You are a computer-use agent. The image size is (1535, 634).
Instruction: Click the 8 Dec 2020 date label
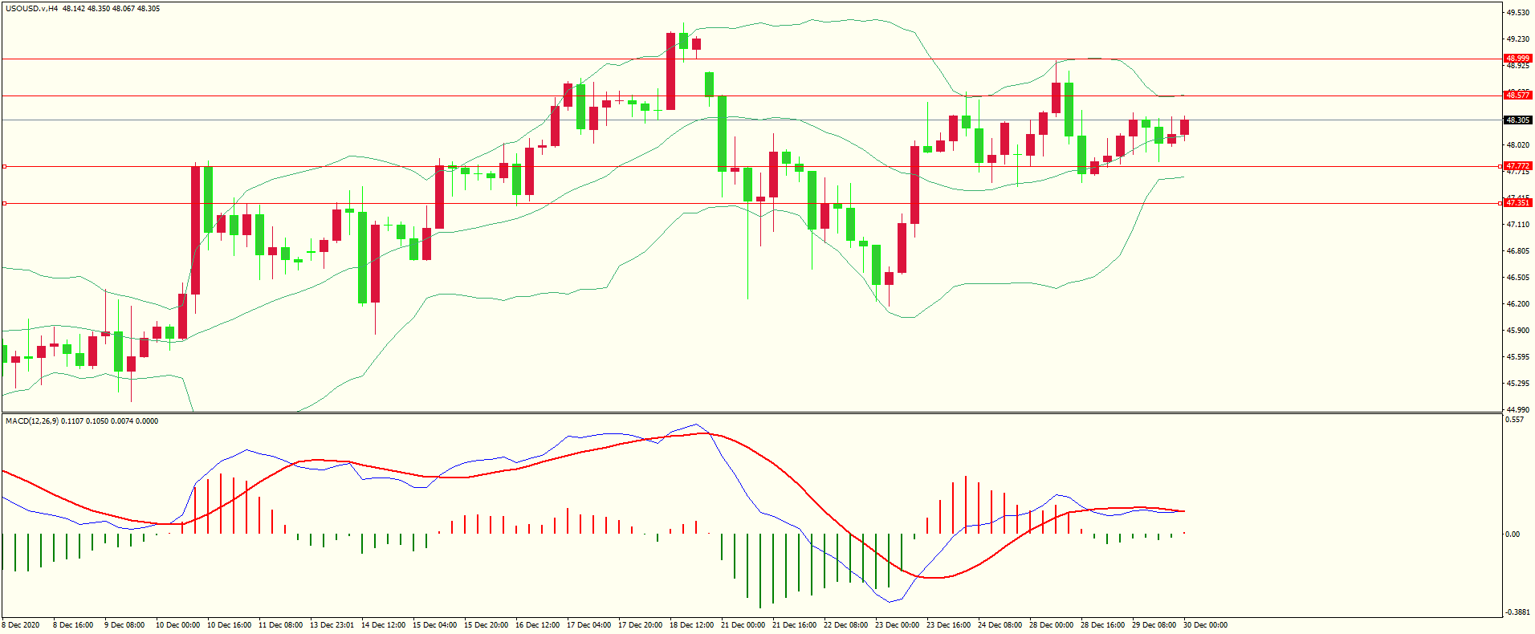[x=21, y=625]
